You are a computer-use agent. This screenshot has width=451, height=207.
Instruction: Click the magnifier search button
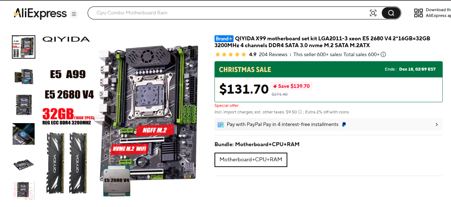391,13
